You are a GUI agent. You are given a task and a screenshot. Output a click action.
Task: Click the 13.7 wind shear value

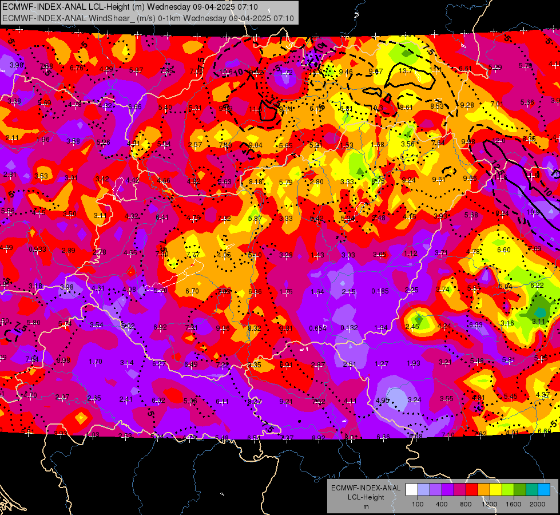tap(406, 71)
